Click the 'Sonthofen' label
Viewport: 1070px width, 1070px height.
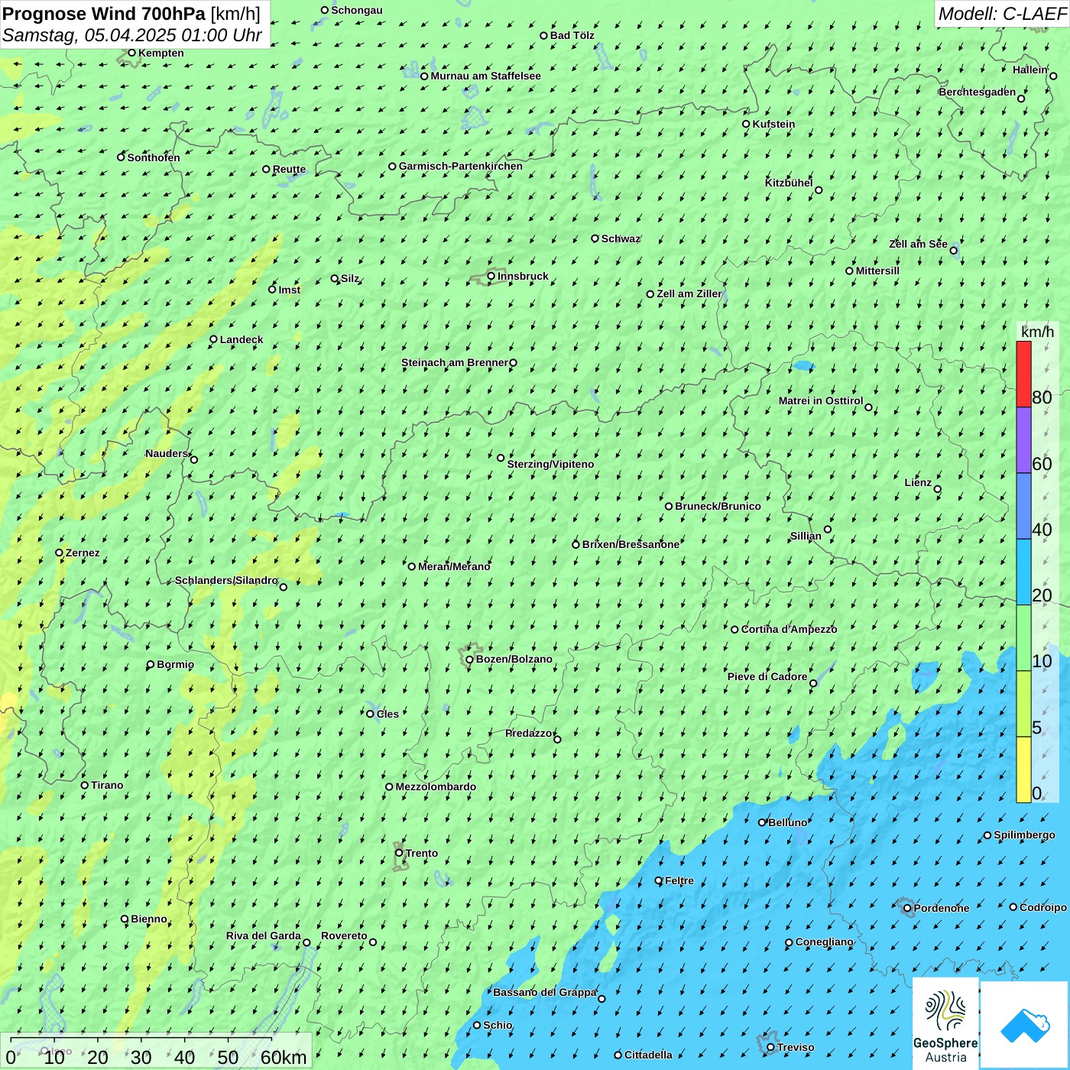pyautogui.click(x=154, y=157)
